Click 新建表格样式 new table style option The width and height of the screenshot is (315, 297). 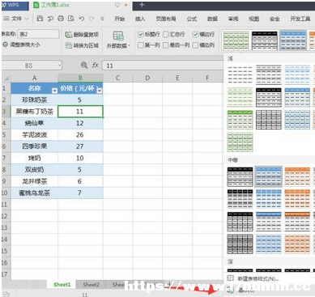pyautogui.click(x=258, y=278)
